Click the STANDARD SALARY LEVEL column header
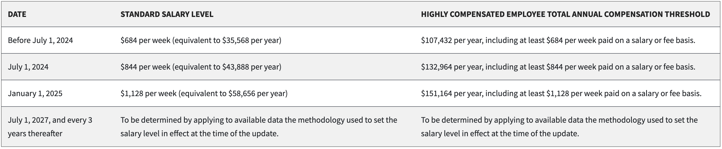The image size is (722, 149). tap(167, 14)
